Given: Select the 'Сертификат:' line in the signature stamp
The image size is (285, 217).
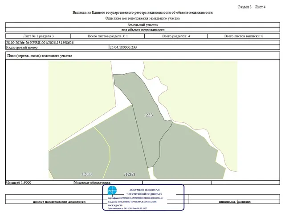Looking at the screenshot, I should click(x=135, y=198).
